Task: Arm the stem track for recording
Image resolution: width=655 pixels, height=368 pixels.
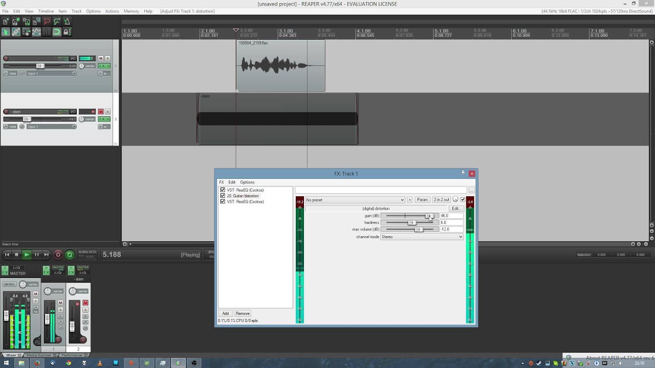Action: pos(6,111)
